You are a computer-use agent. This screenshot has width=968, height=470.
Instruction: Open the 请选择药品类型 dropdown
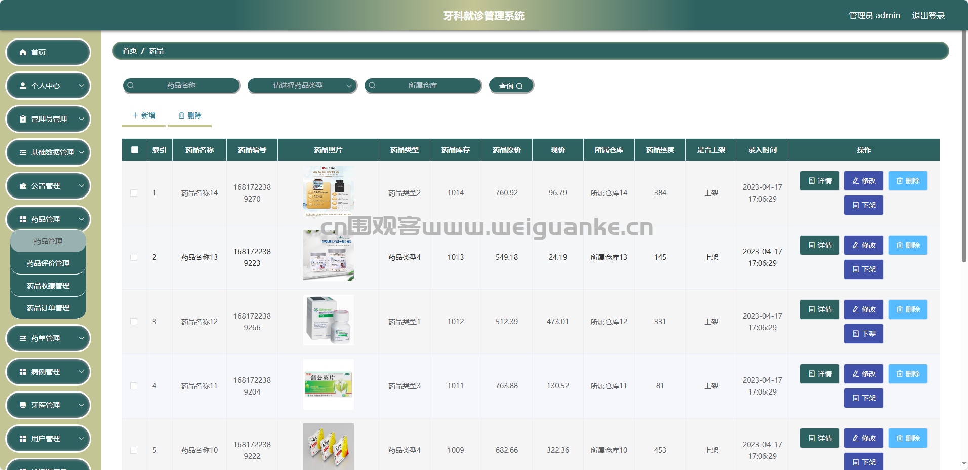click(x=302, y=86)
